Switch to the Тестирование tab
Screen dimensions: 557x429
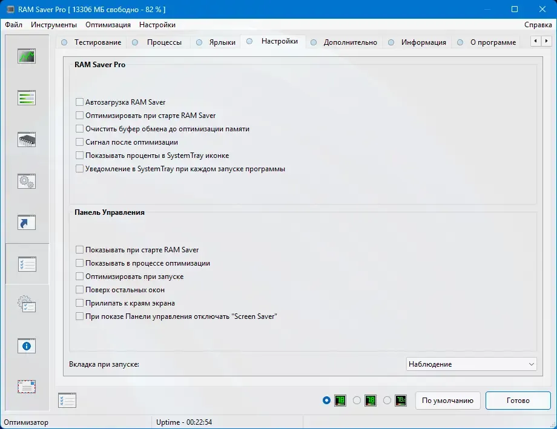[91, 42]
